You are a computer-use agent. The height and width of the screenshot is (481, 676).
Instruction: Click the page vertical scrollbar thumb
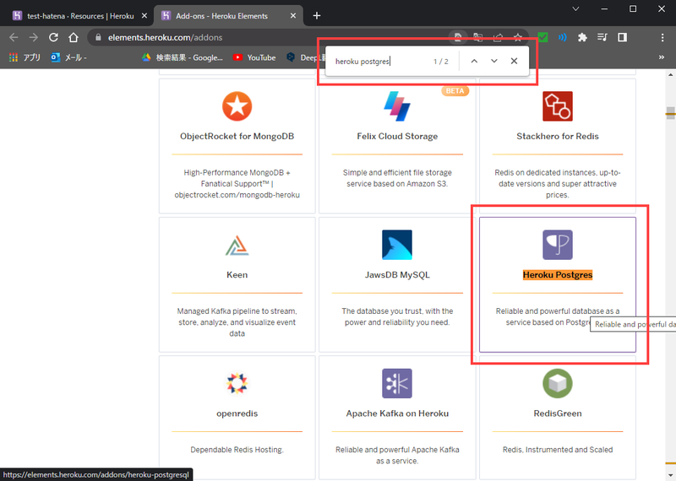point(670,113)
